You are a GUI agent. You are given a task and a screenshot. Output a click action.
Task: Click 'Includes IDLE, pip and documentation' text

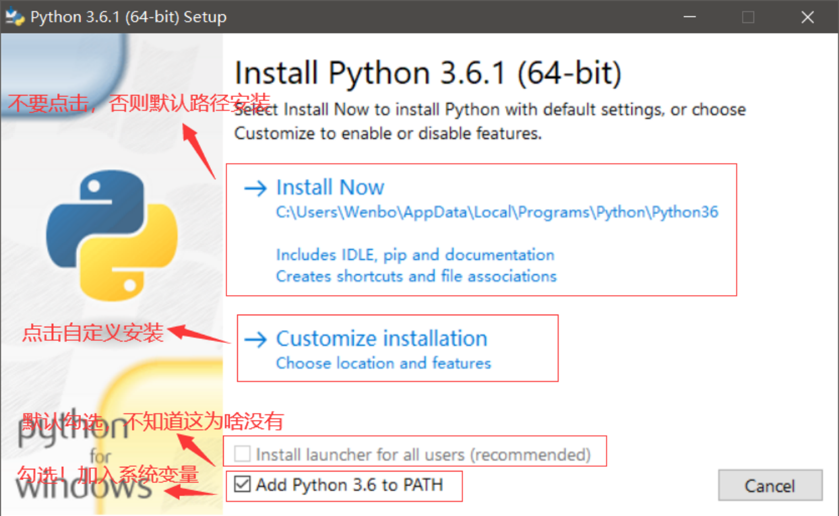click(x=415, y=255)
